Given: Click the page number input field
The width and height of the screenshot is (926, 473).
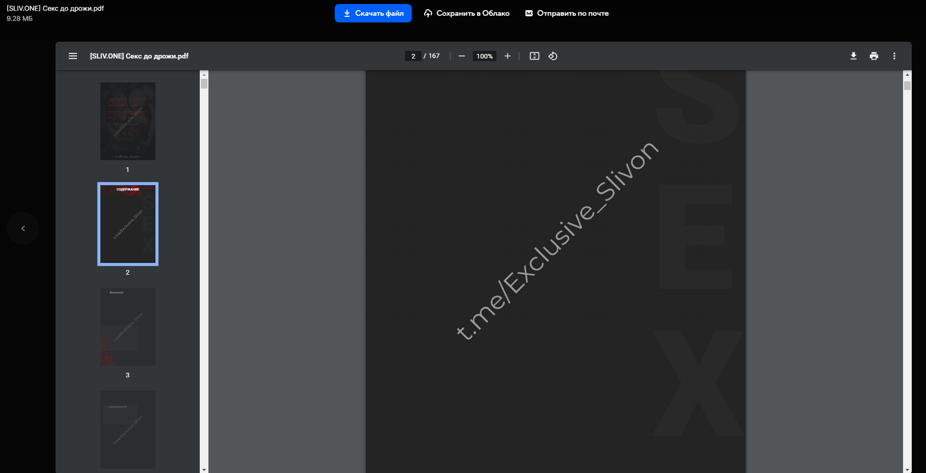Looking at the screenshot, I should [x=413, y=56].
